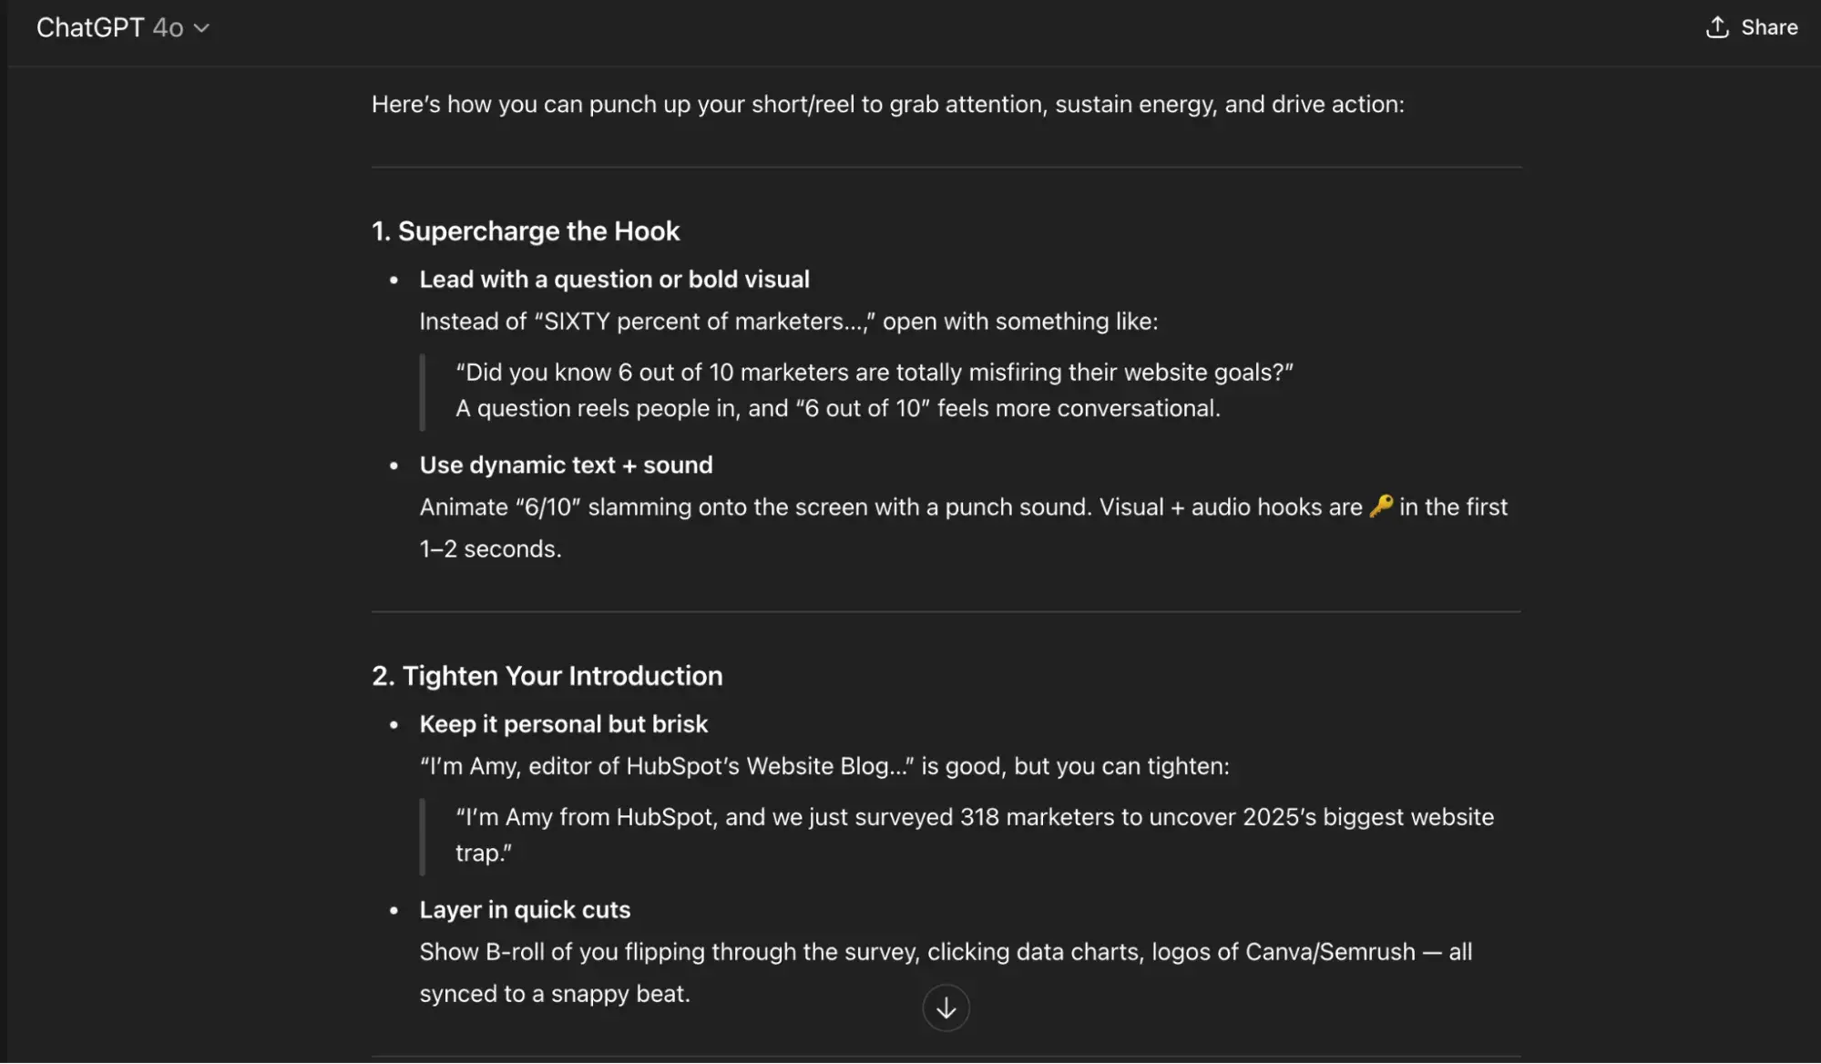Screen dimensions: 1821x1064
Task: Click bold text "Layer in quick cuts"
Action: [525, 910]
